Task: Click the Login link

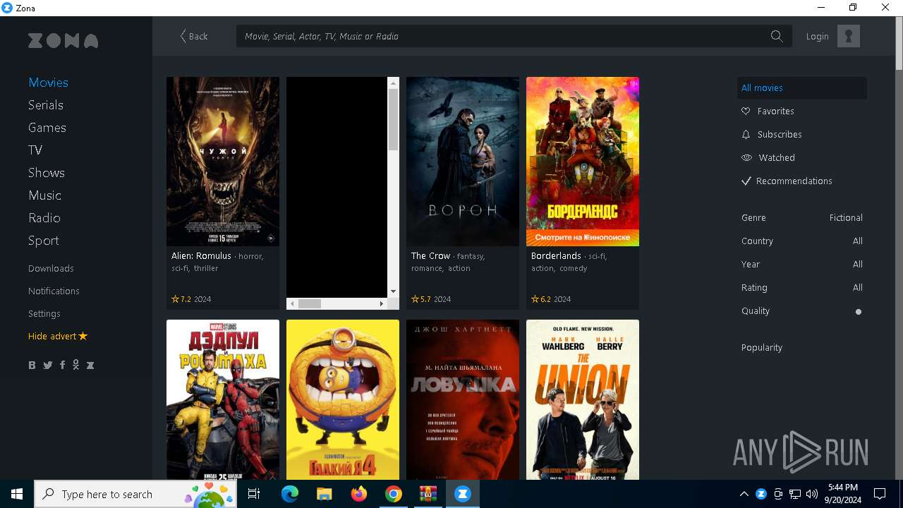Action: pos(818,36)
